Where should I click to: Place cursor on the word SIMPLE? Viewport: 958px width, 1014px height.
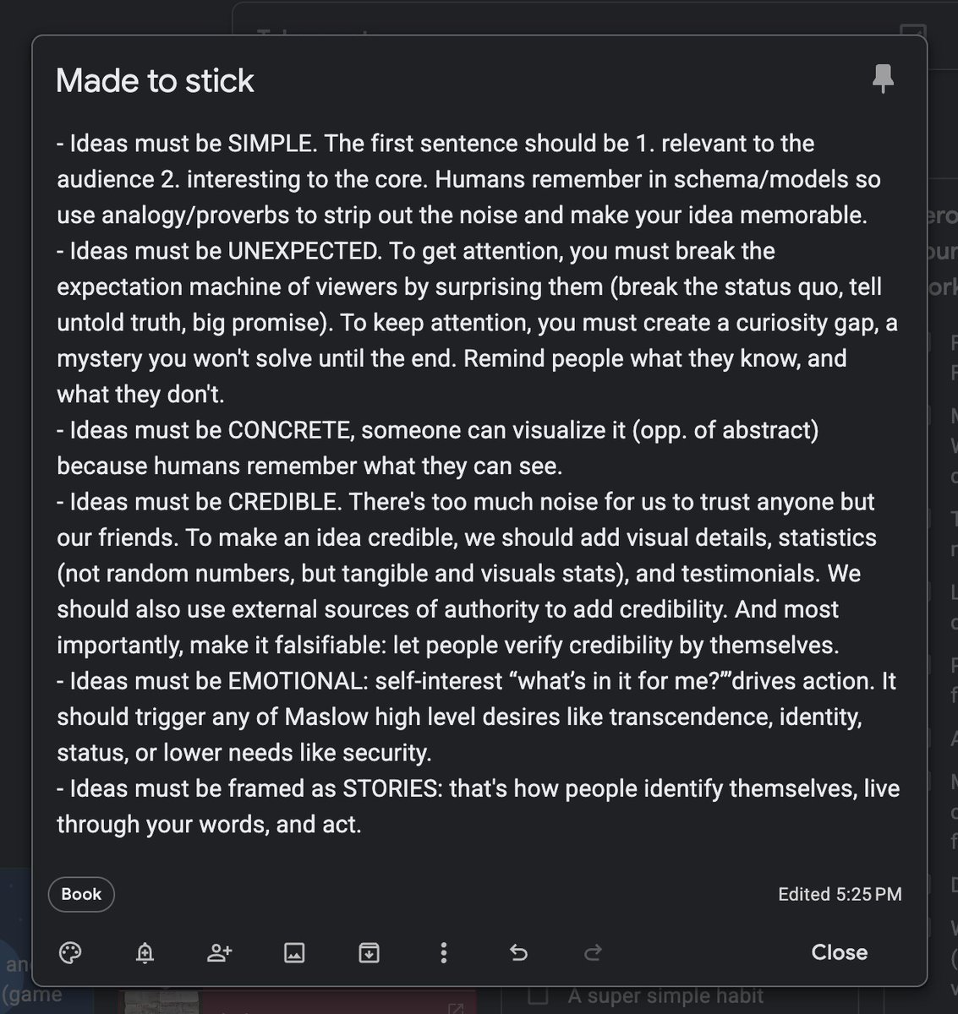tap(270, 144)
